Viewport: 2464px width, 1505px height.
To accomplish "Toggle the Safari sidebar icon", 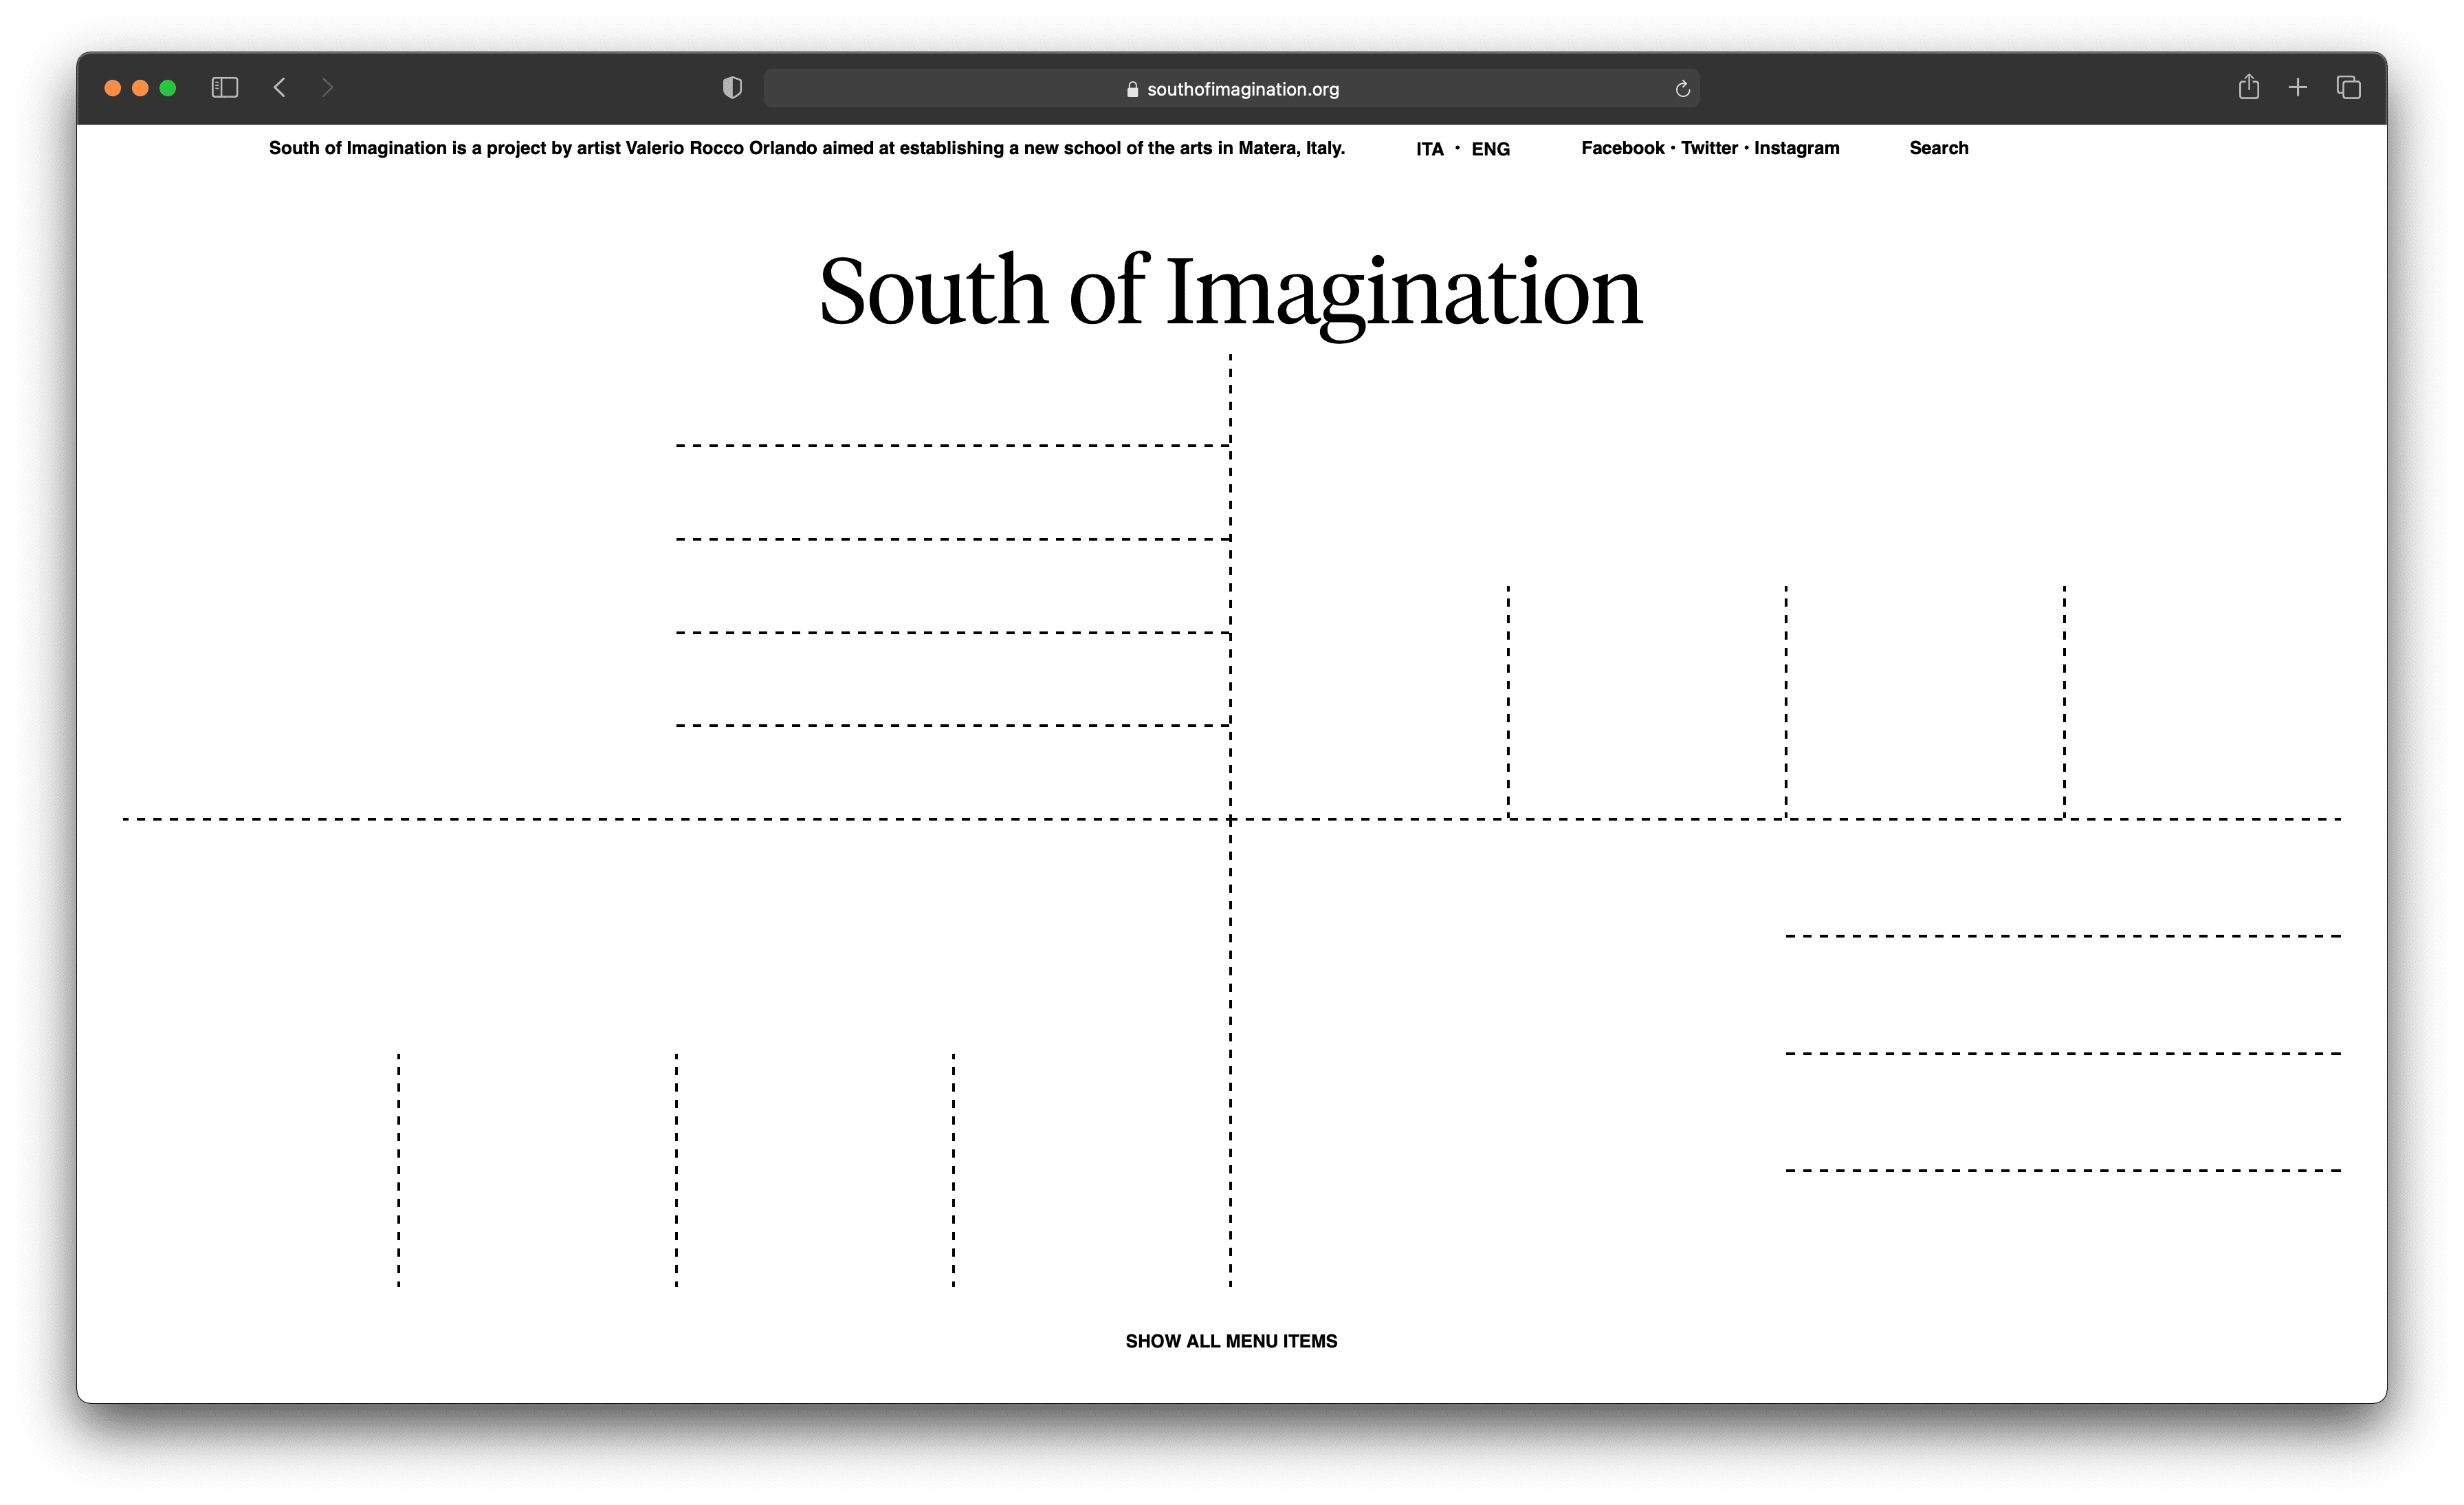I will coord(225,88).
